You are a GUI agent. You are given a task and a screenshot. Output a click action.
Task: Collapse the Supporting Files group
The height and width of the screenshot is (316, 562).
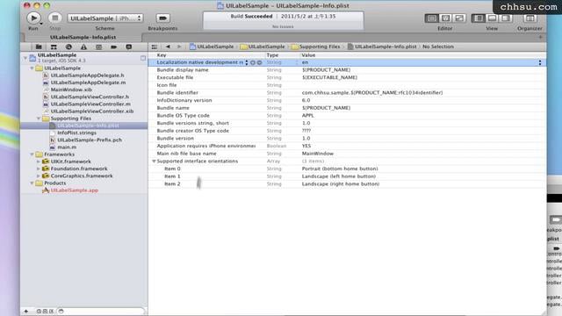pos(39,118)
